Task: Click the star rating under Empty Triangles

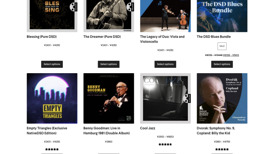Action: (x=52, y=149)
